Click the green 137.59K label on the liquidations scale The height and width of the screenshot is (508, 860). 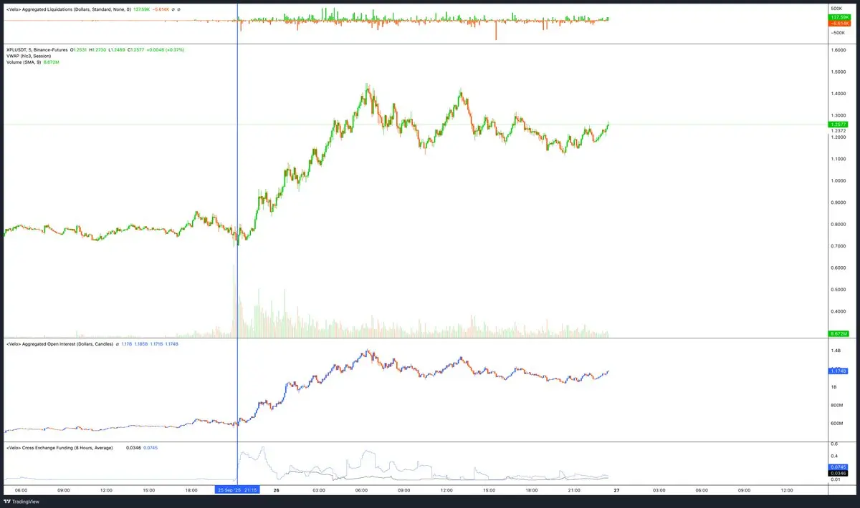838,16
